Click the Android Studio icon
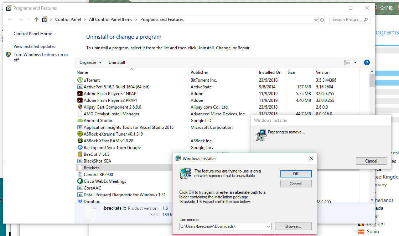This screenshot has height=236, width=399. click(80, 121)
